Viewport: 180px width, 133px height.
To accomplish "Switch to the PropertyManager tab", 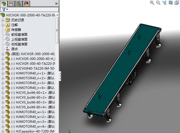I will pyautogui.click(x=11, y=4).
